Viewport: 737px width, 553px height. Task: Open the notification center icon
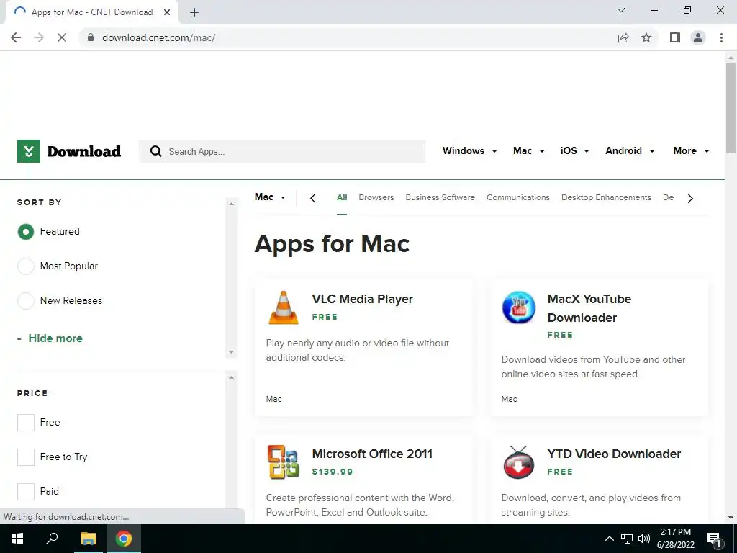pyautogui.click(x=715, y=539)
